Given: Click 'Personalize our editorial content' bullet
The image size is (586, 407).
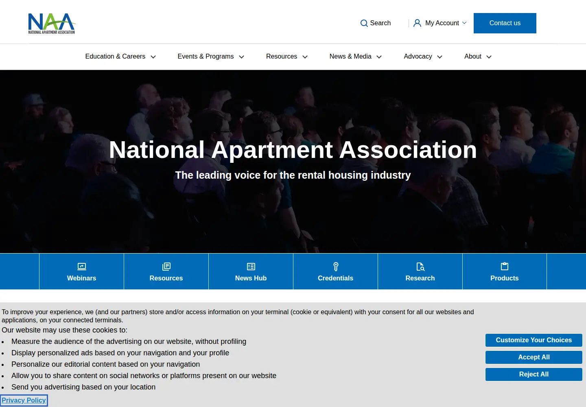Looking at the screenshot, I should tap(106, 364).
